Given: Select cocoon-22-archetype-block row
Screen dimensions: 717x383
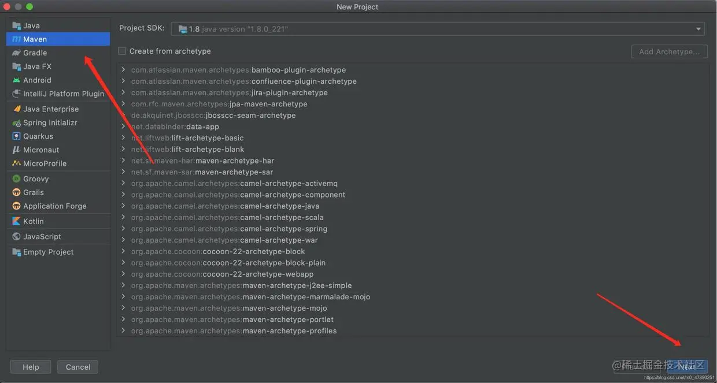Looking at the screenshot, I should [413, 252].
